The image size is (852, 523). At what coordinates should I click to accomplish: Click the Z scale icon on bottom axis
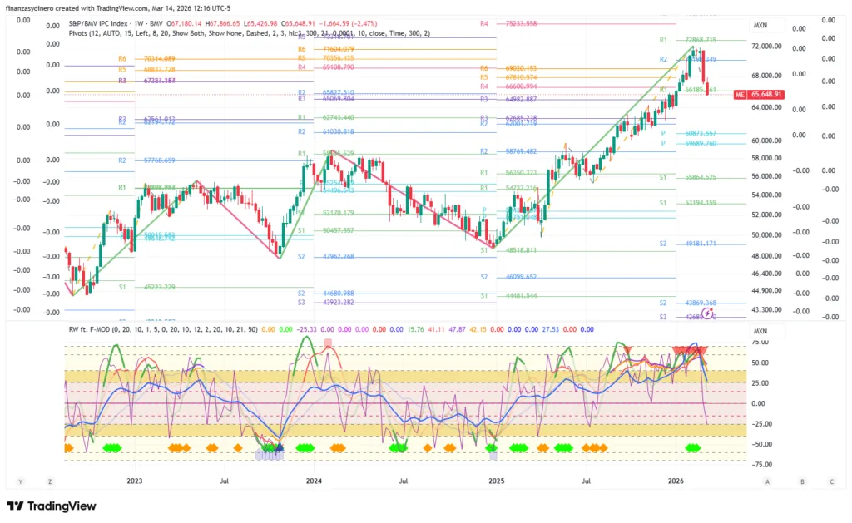click(50, 481)
